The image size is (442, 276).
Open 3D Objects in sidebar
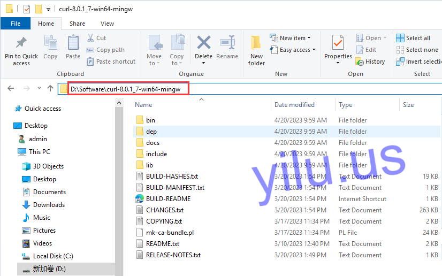point(43,166)
